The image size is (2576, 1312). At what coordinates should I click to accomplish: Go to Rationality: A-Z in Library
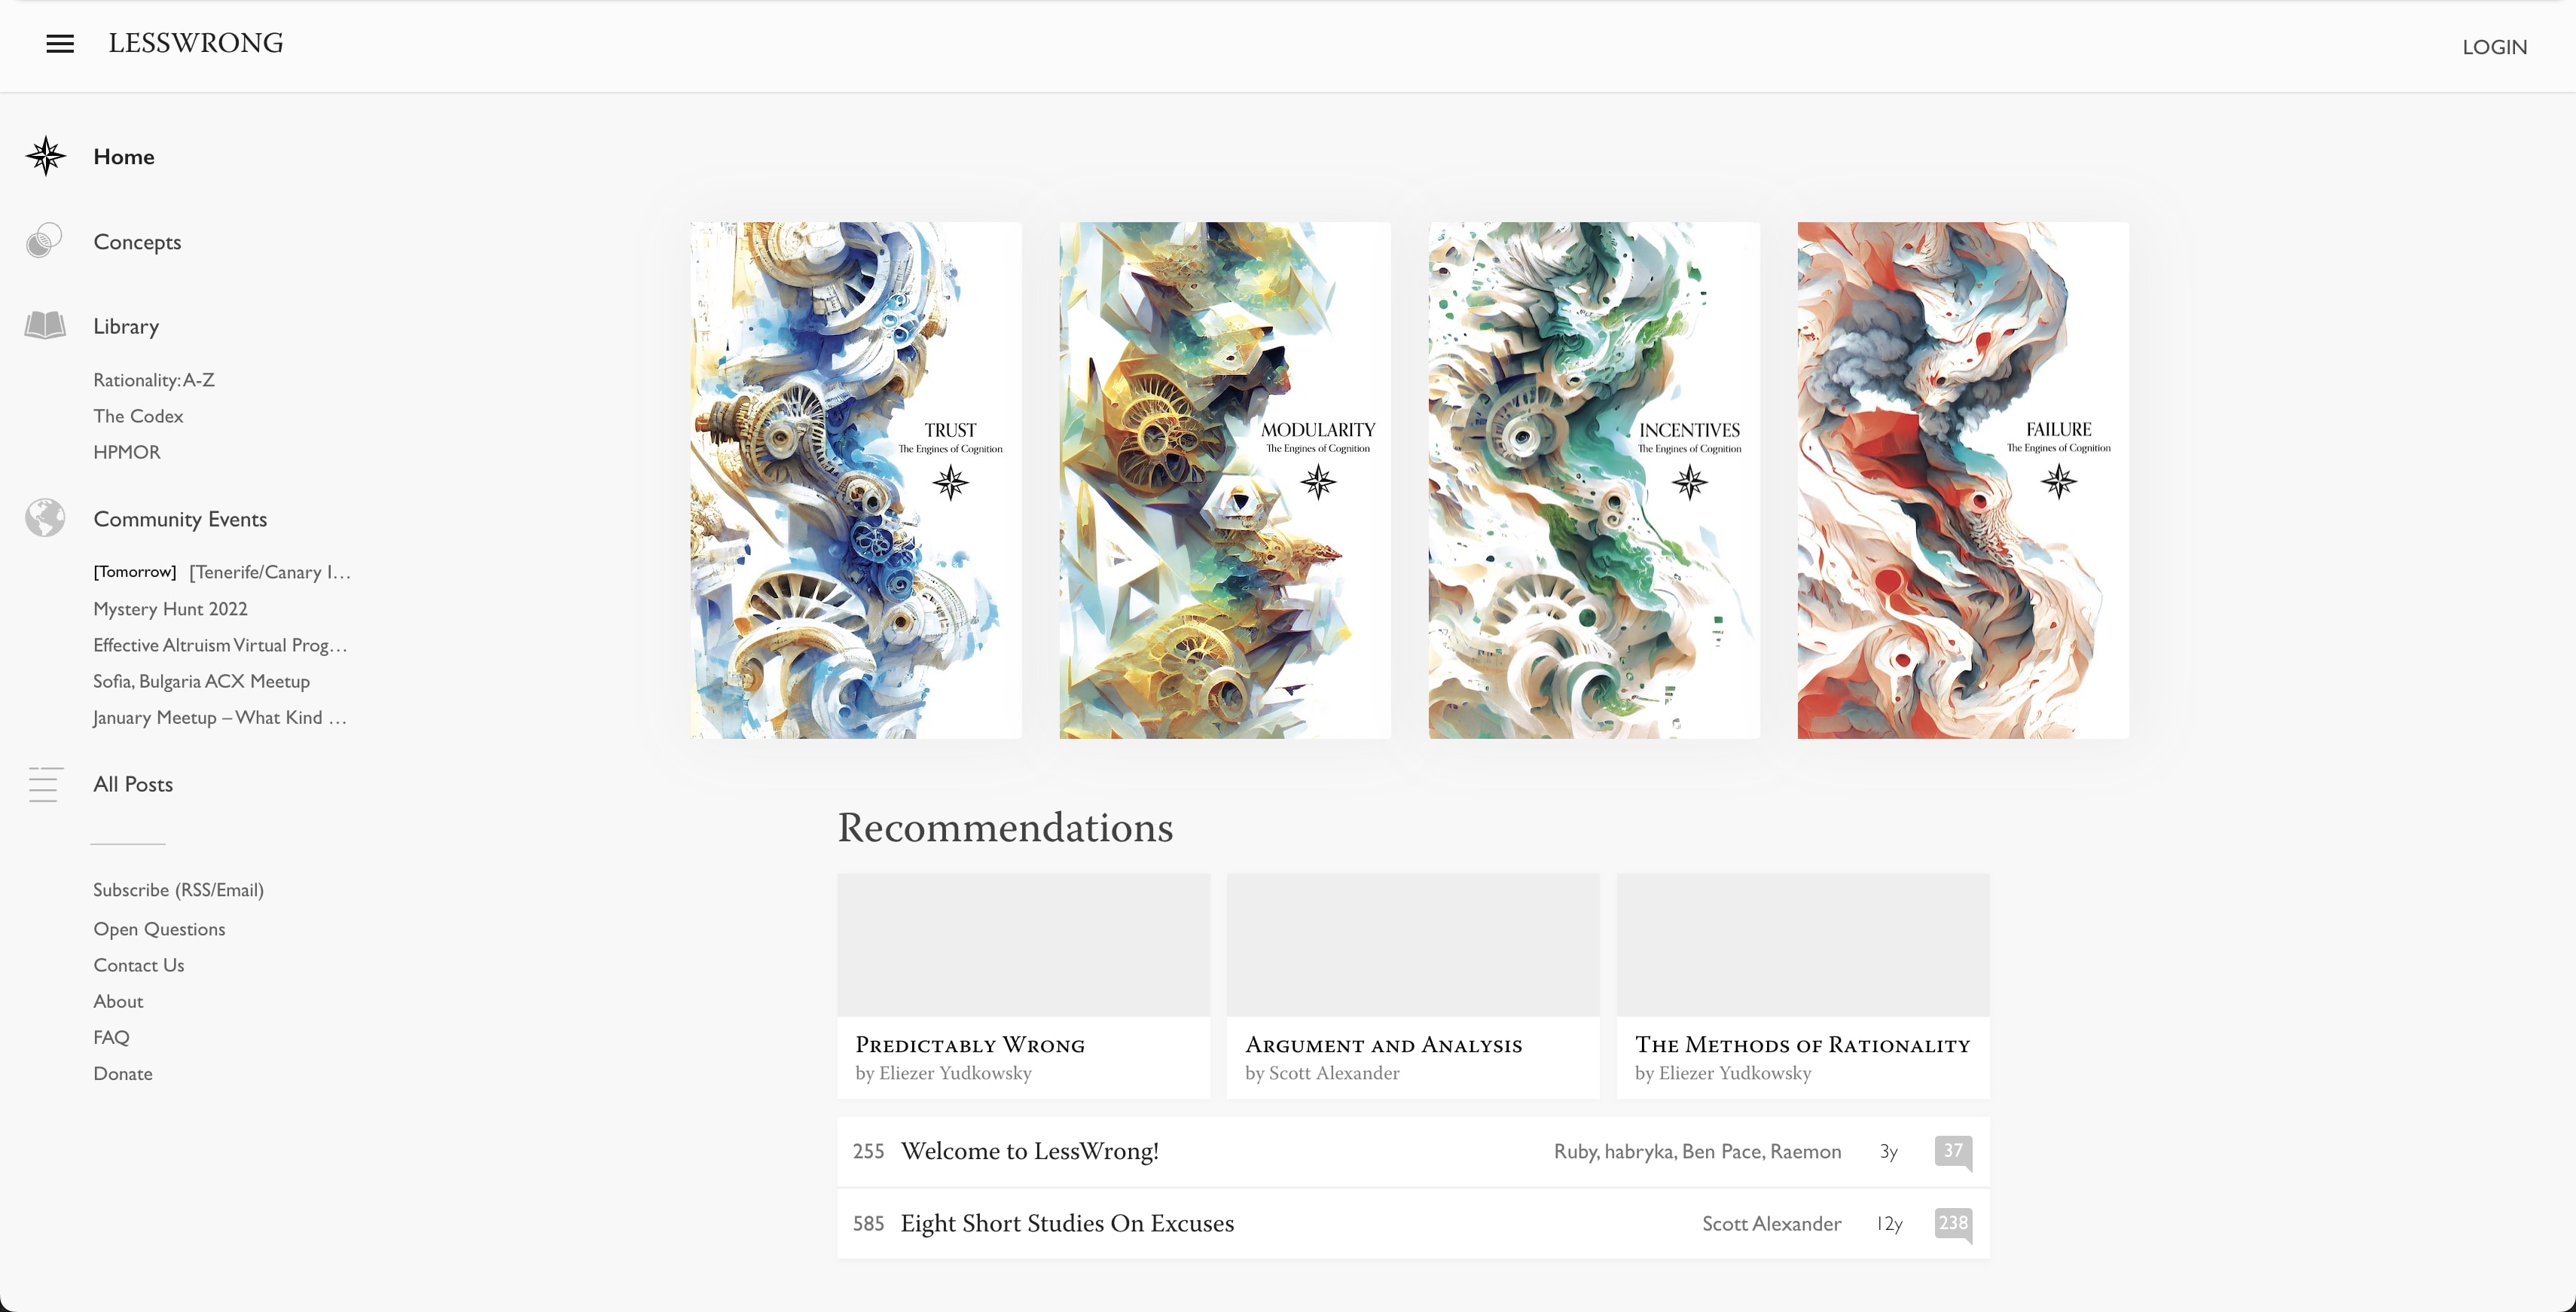tap(154, 380)
